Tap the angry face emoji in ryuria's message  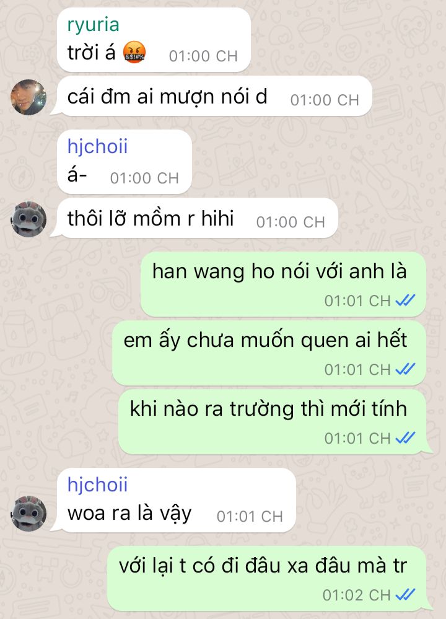134,53
